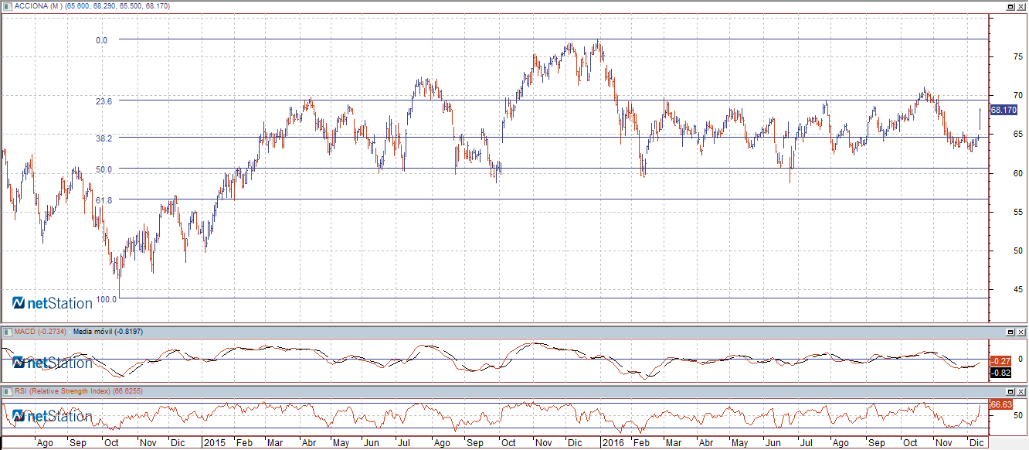Click the RSI panel chart icon

pos(7,391)
